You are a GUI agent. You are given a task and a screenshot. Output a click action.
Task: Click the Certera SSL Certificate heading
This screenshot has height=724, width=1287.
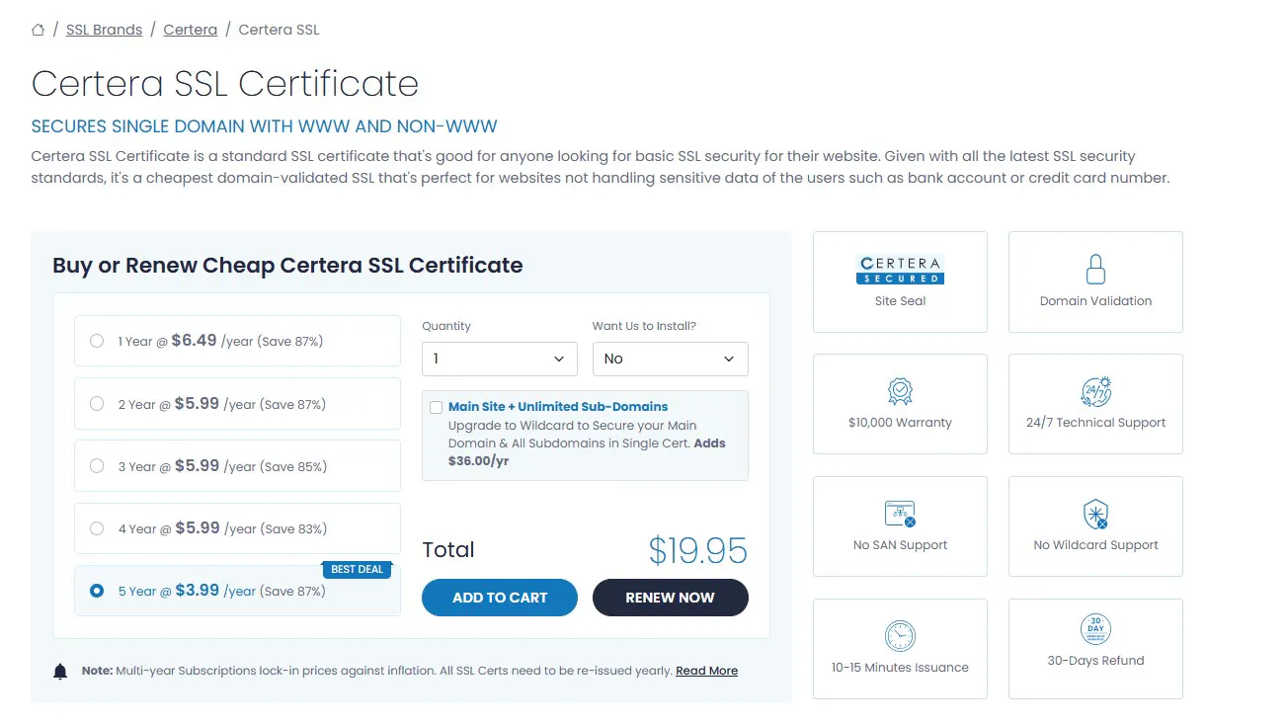coord(225,84)
